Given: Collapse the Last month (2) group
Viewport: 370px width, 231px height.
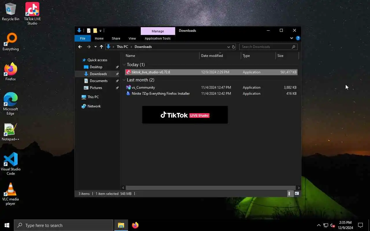Looking at the screenshot, I should coord(124,80).
